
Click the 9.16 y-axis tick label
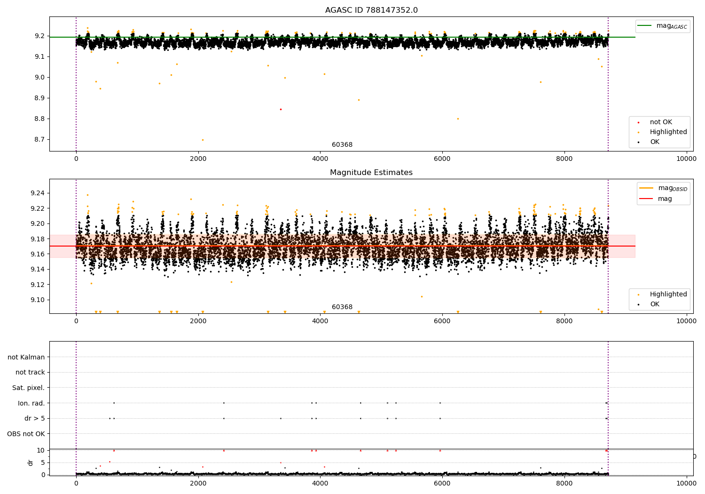(x=38, y=255)
